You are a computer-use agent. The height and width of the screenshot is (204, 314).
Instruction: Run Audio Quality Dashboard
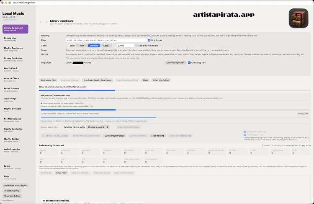point(98,80)
